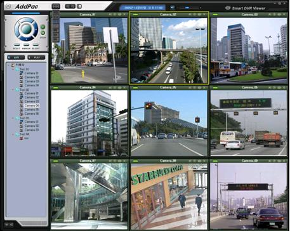
Task: Click the single toolbar icon after the paired buttons
Action: point(79,6)
